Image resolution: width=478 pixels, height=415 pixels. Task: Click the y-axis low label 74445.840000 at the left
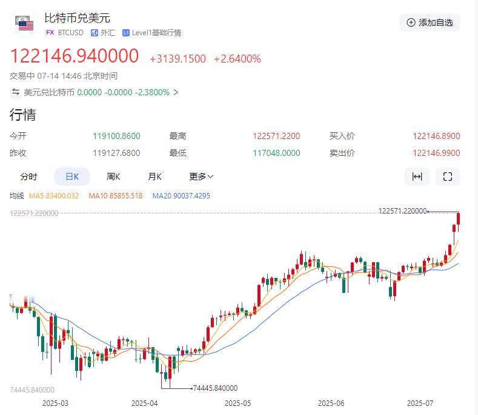click(32, 390)
